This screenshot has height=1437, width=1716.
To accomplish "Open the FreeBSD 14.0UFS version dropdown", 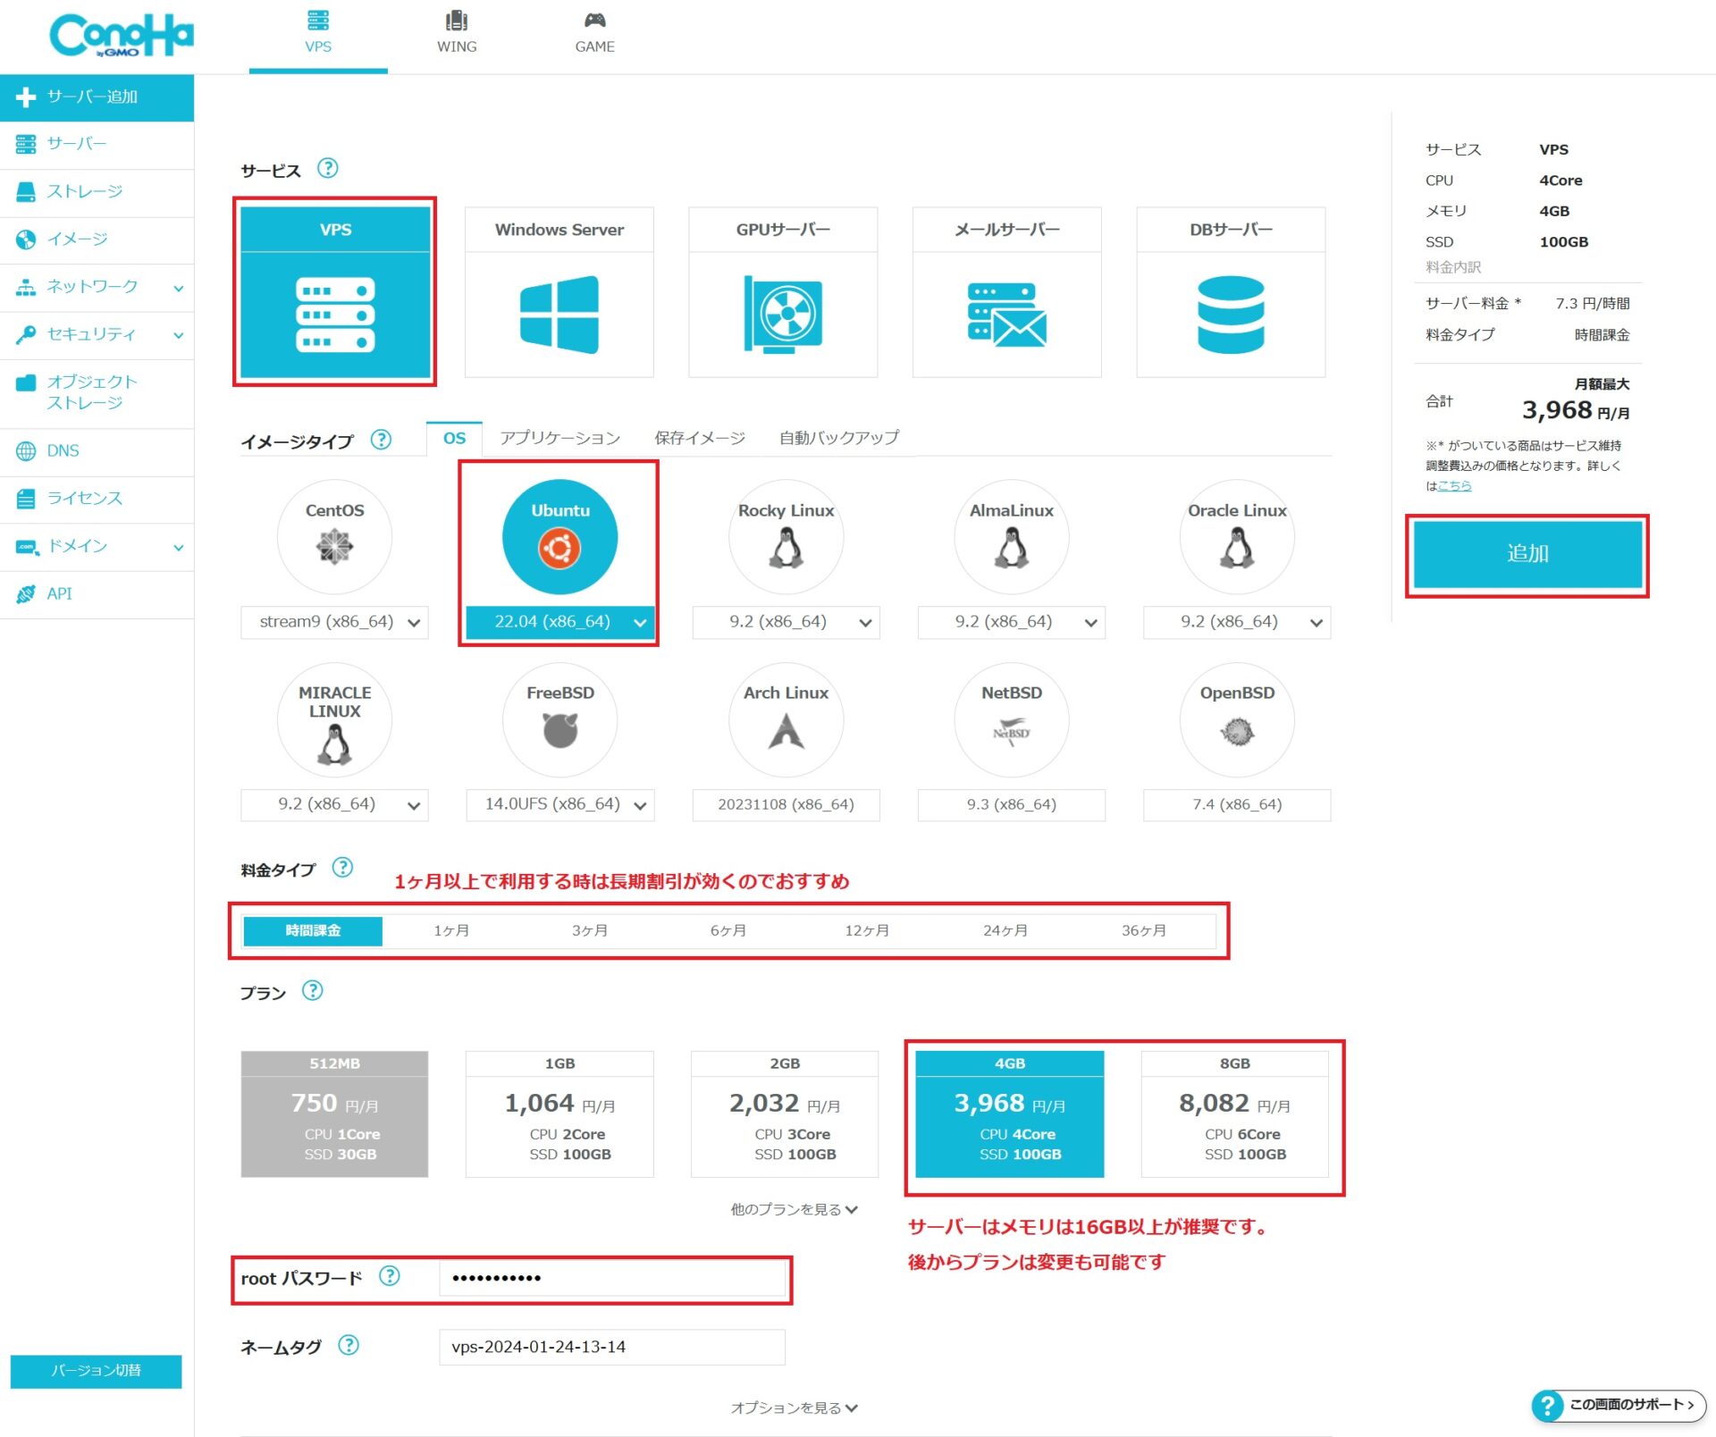I will click(x=559, y=804).
